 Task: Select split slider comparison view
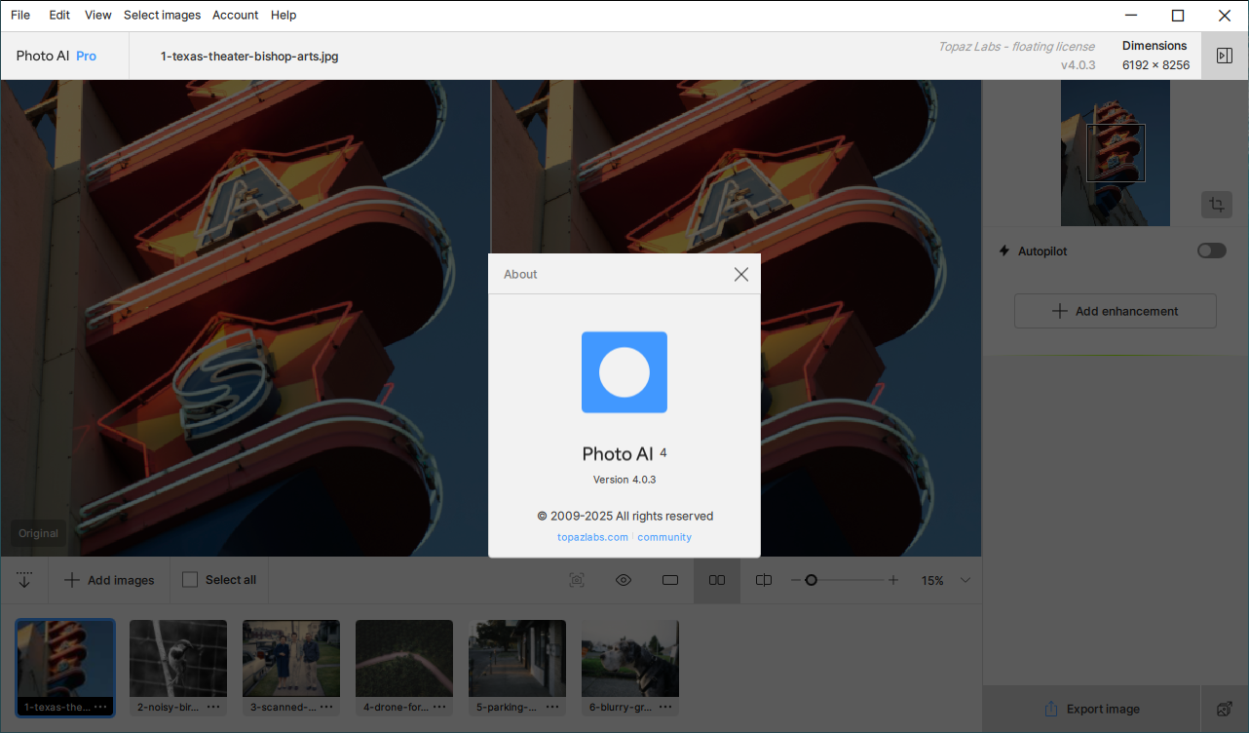[764, 580]
